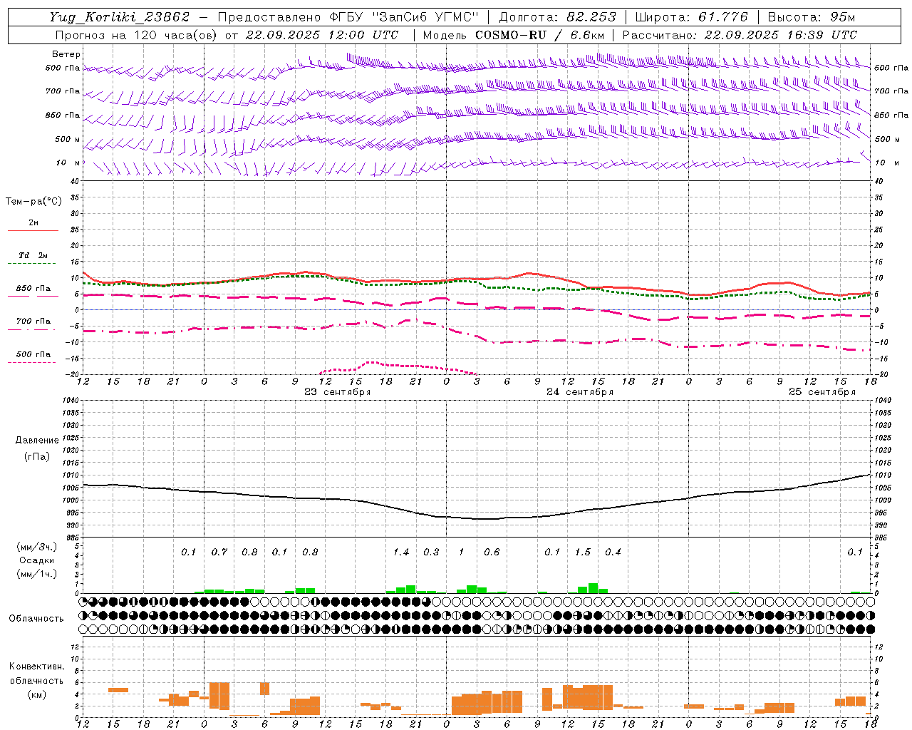The image size is (912, 730).
Task: Click the station title Yug_Korliki_23862
Action: 119,17
